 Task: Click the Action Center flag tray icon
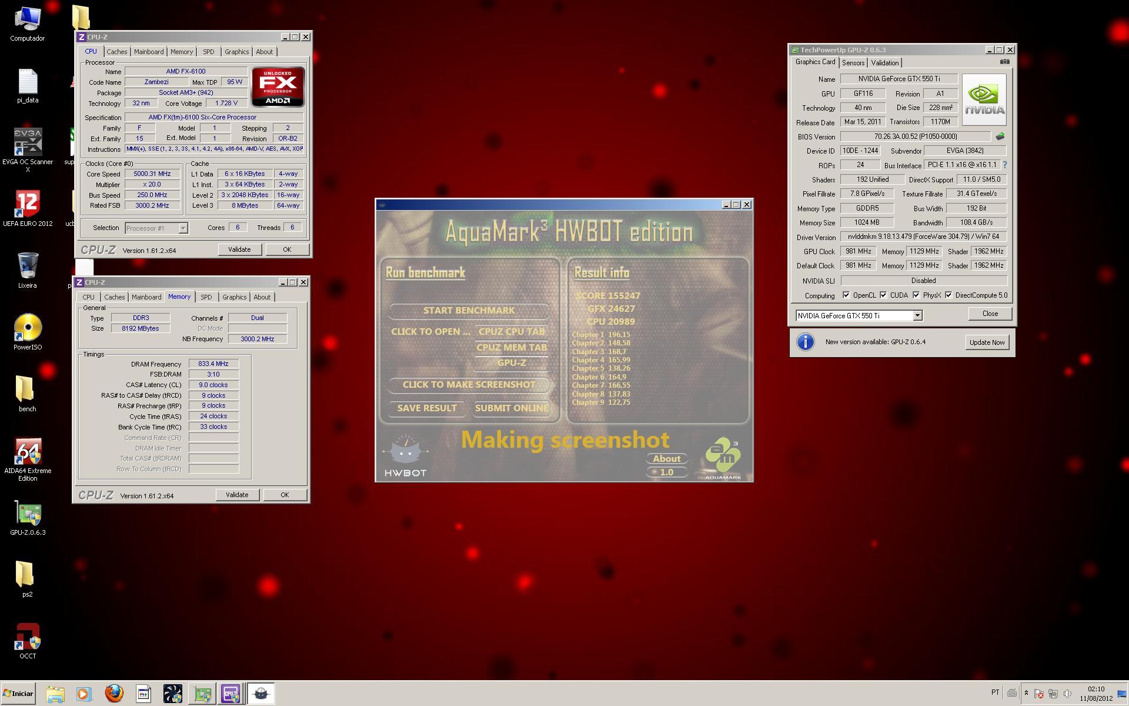1039,694
